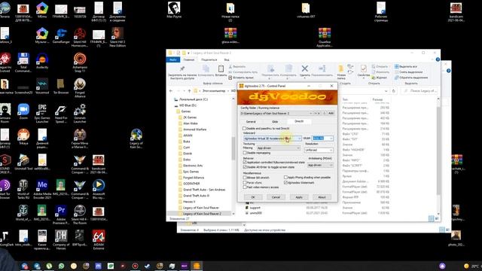Viewport: 482px width, 271px height.
Task: Open the Tor Browser desktop icon
Action: pyautogui.click(x=61, y=86)
